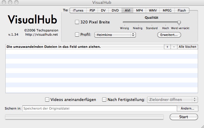Select the AVI tab

(127, 10)
